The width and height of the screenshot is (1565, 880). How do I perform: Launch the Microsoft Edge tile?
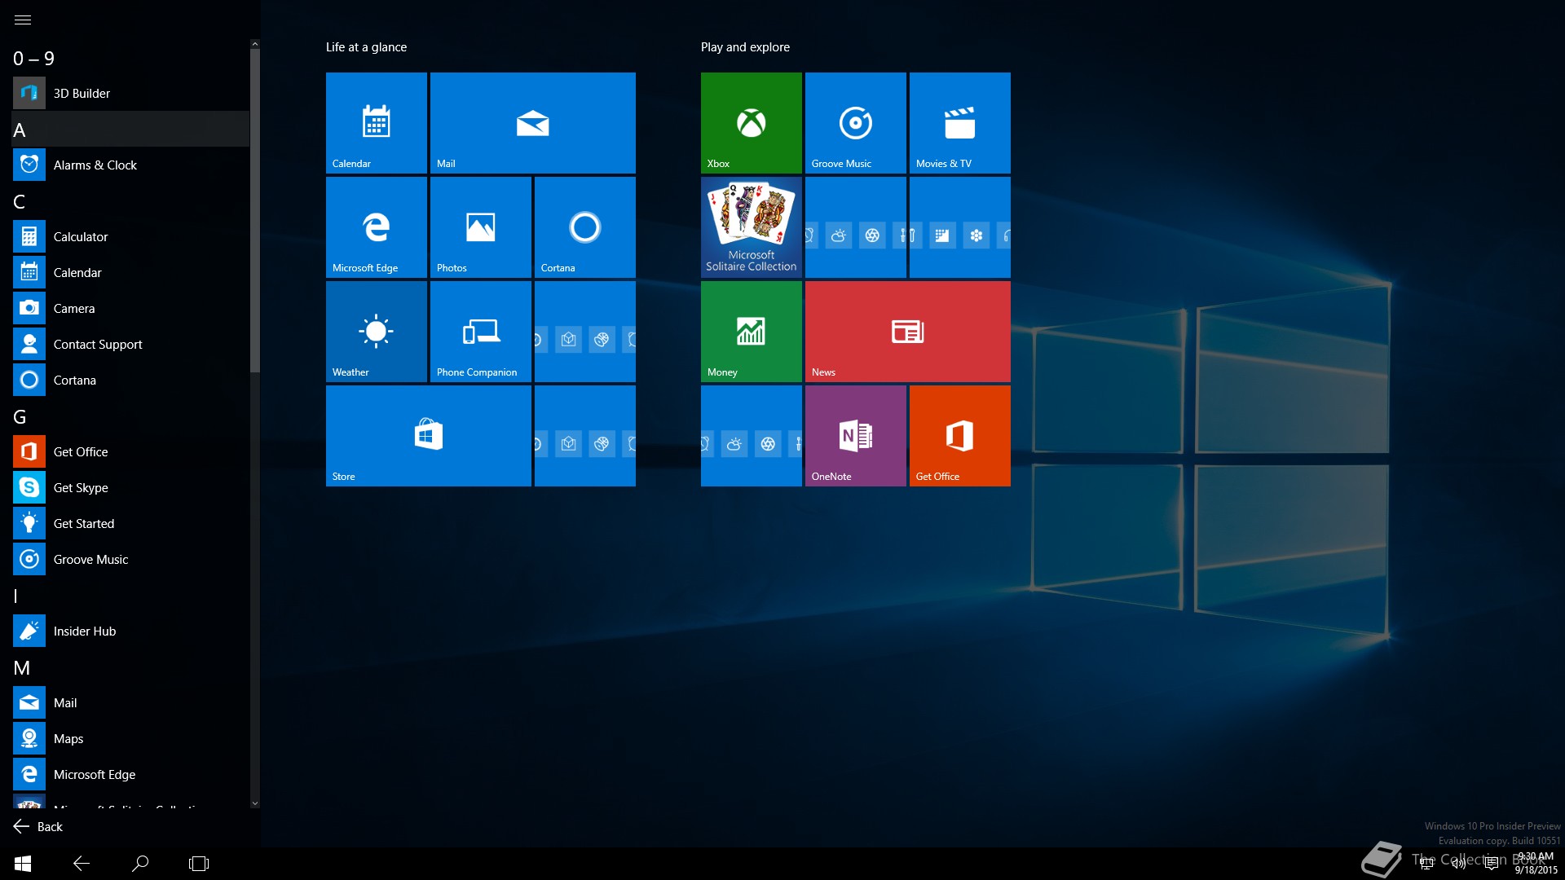(x=377, y=227)
